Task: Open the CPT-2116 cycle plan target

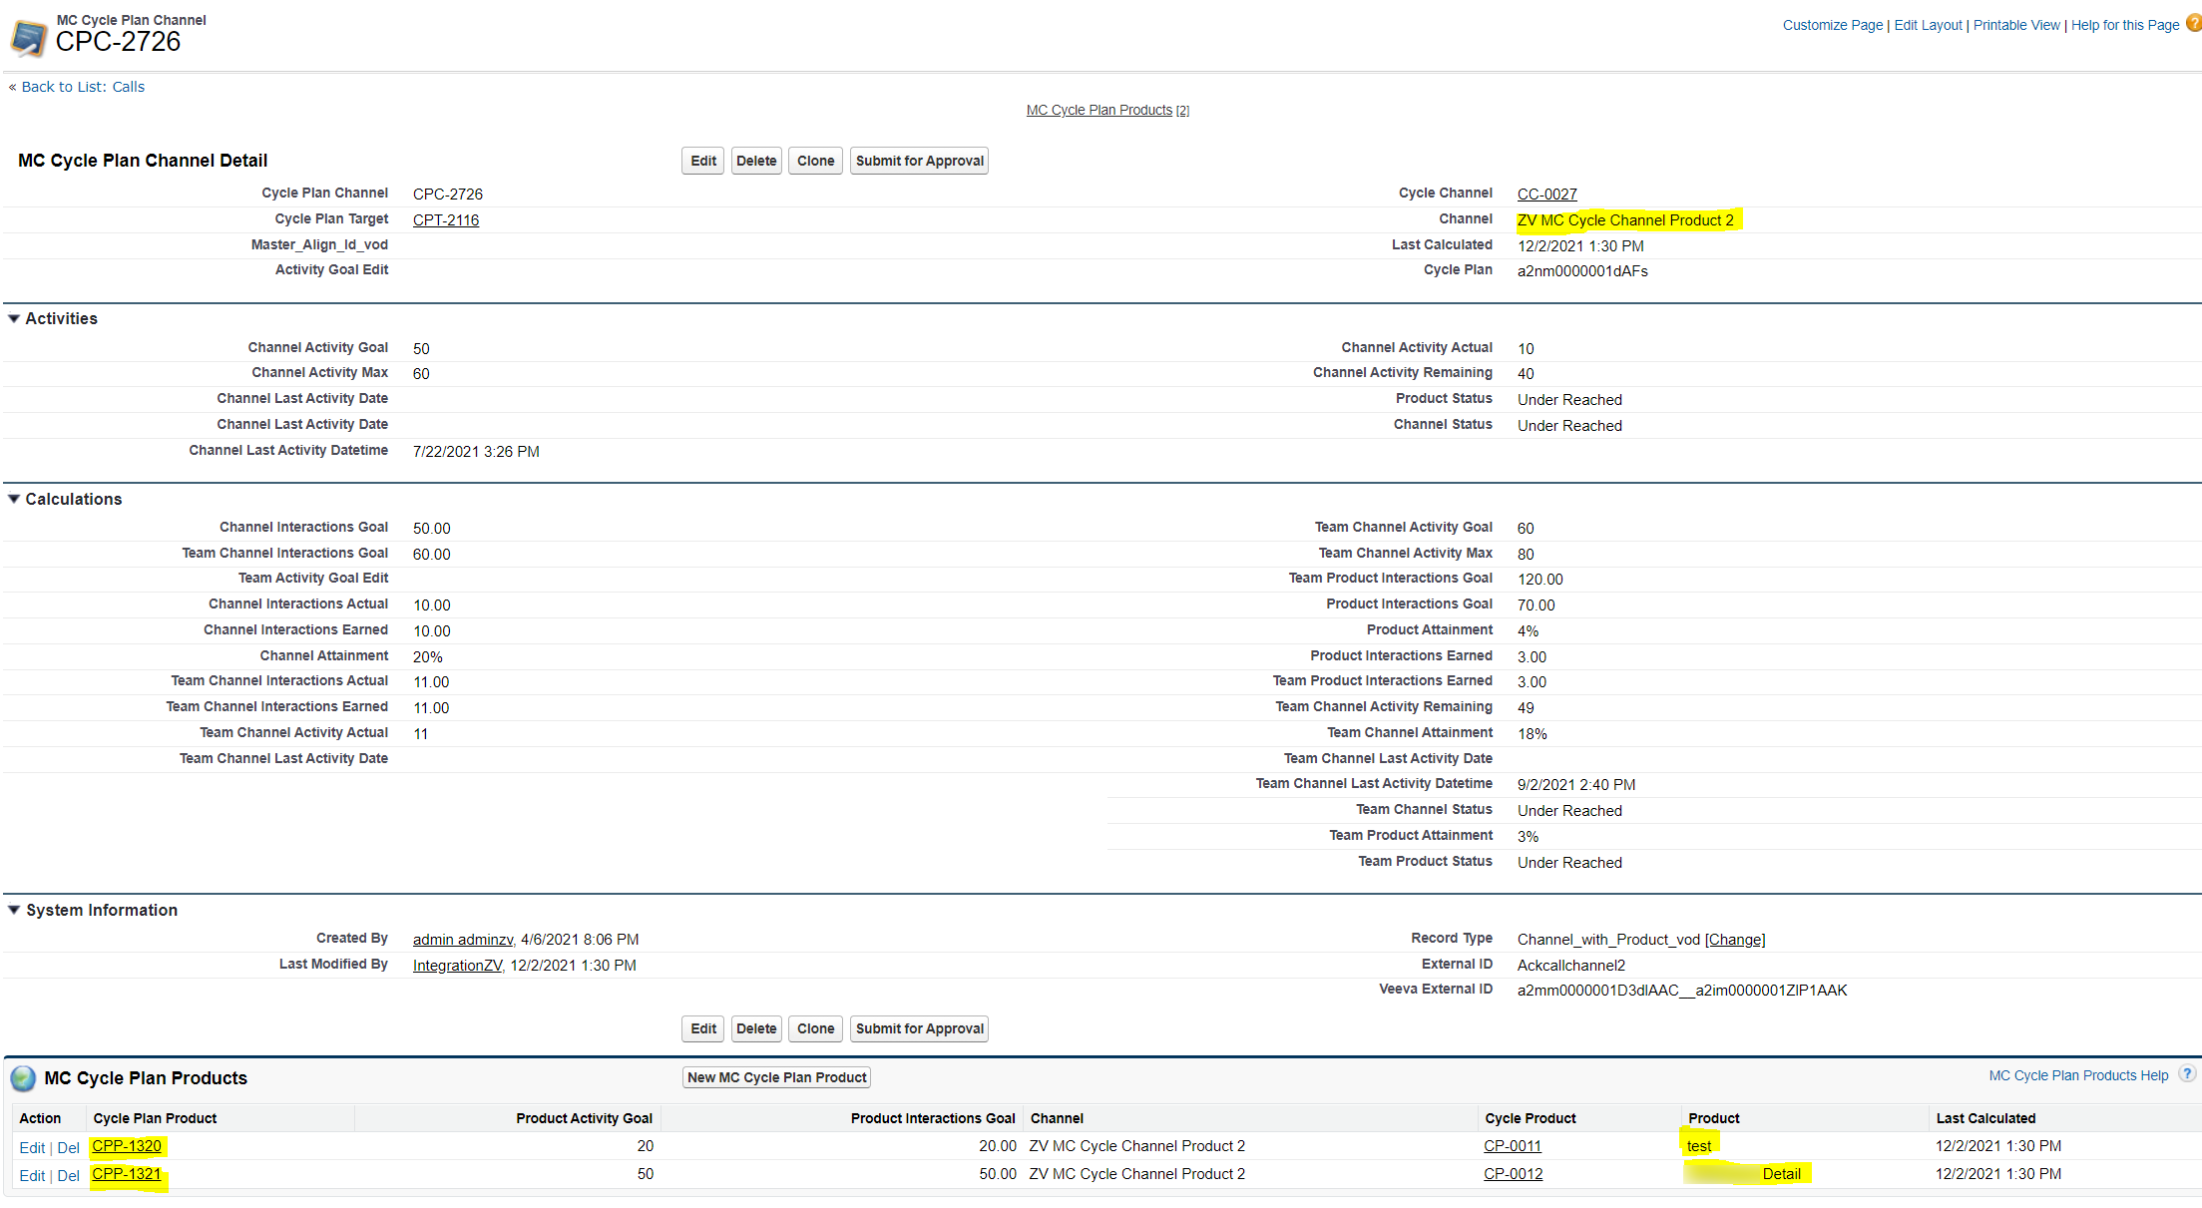Action: [x=445, y=219]
